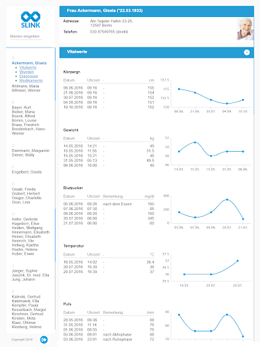The height and width of the screenshot is (347, 260).
Task: Select patient Kempfer, Paula
Action: [25, 305]
